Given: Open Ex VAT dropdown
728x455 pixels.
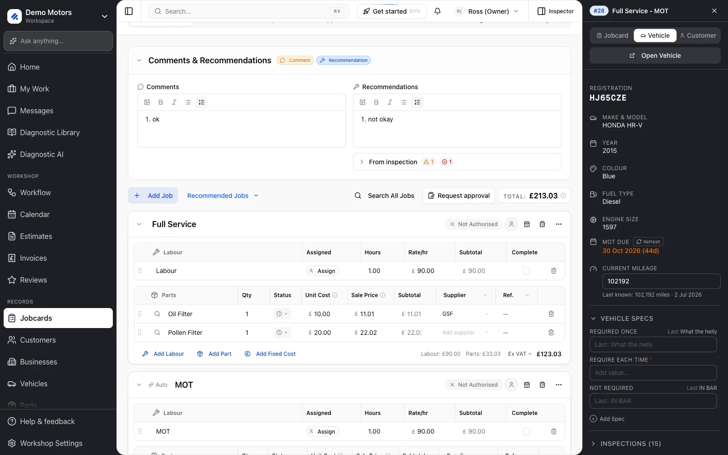Looking at the screenshot, I should click(520, 354).
